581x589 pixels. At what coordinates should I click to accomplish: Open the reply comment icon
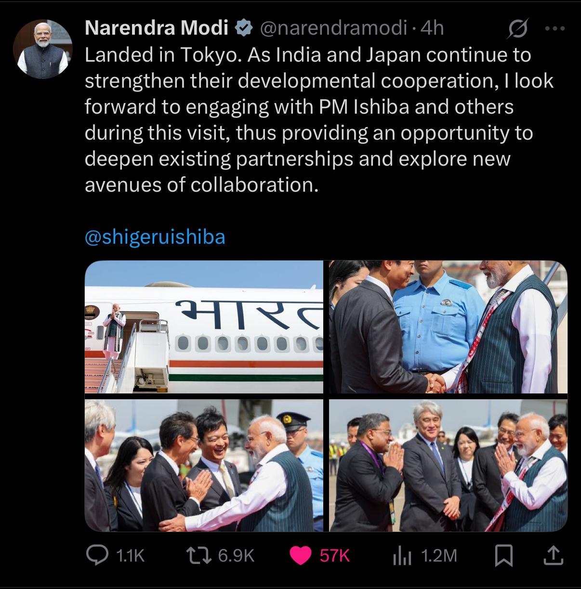pyautogui.click(x=97, y=555)
